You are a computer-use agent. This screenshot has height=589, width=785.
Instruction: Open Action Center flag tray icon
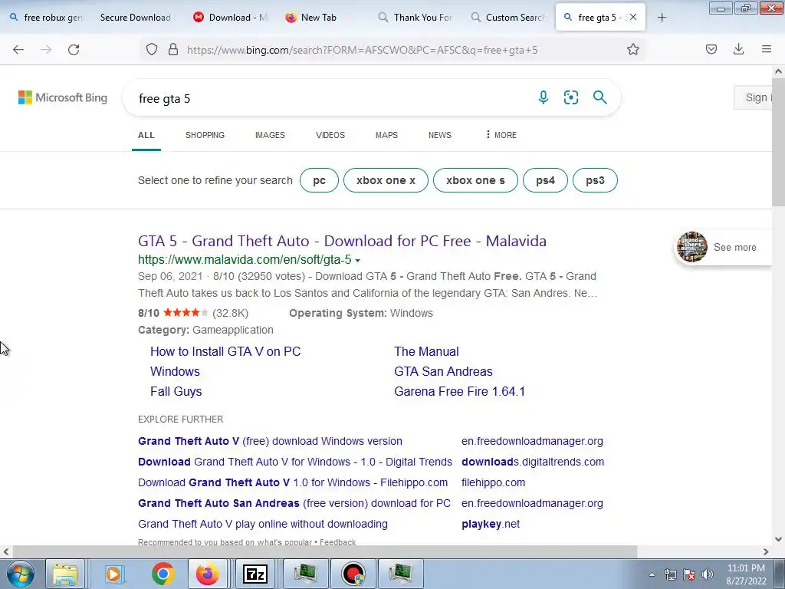pyautogui.click(x=689, y=574)
